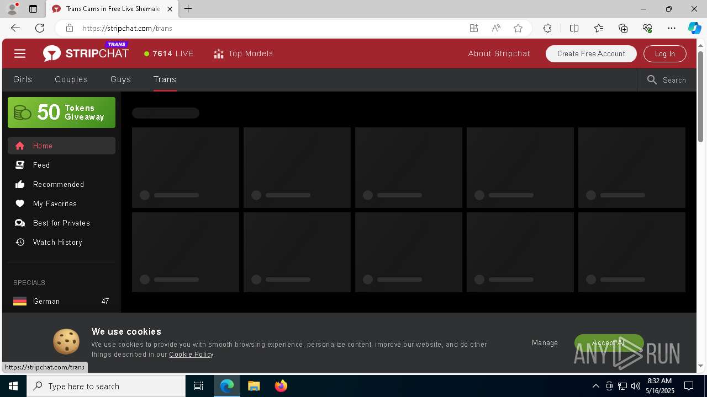Click Create Free Account button
Image resolution: width=707 pixels, height=397 pixels.
pyautogui.click(x=591, y=53)
